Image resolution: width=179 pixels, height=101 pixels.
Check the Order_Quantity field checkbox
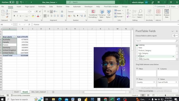[x=137, y=59]
